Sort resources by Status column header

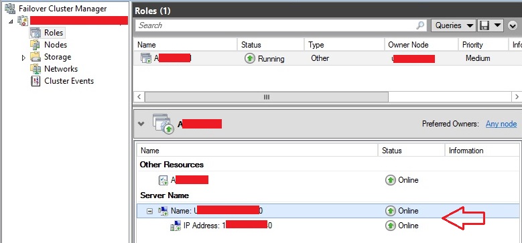click(411, 151)
